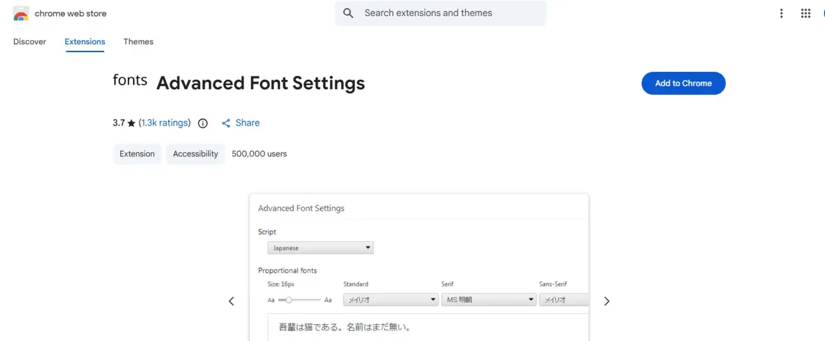
Task: Click the Proportional fonts label
Action: click(x=288, y=271)
